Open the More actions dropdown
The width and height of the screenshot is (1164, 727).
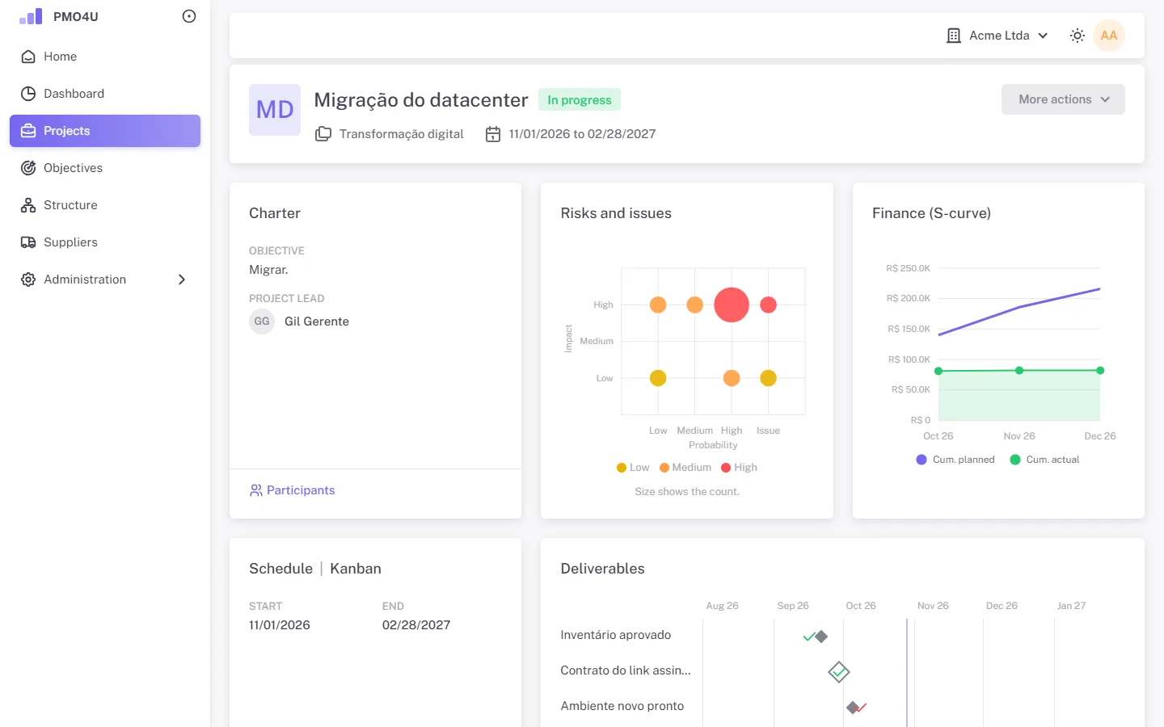1063,99
